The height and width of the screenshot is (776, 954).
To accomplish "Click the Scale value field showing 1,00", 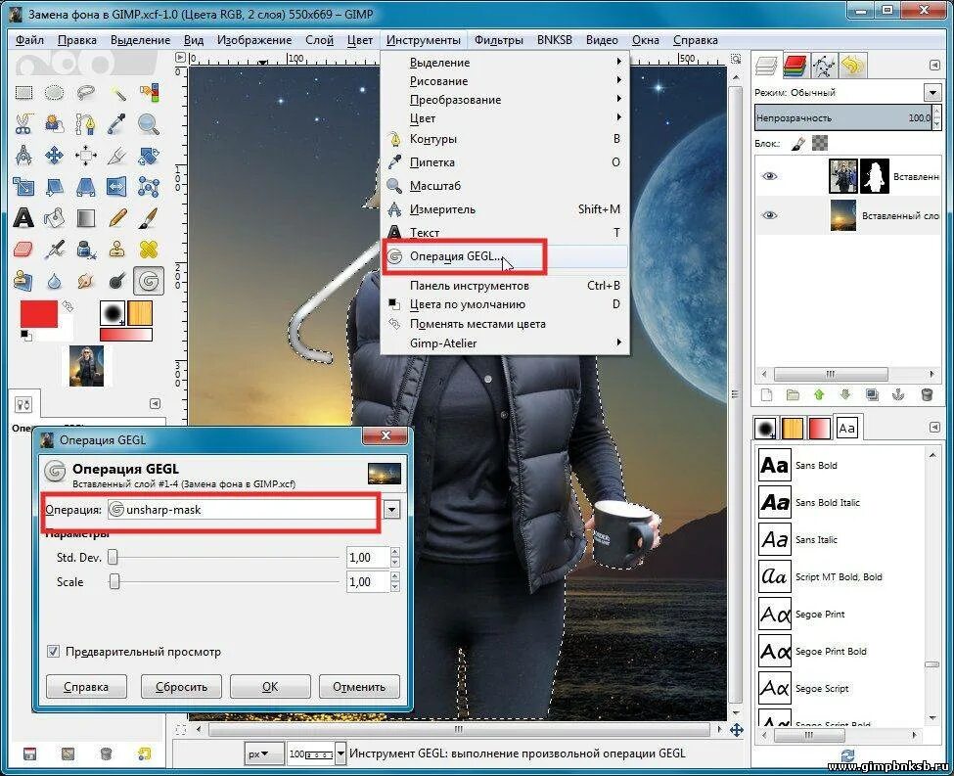I will 368,582.
